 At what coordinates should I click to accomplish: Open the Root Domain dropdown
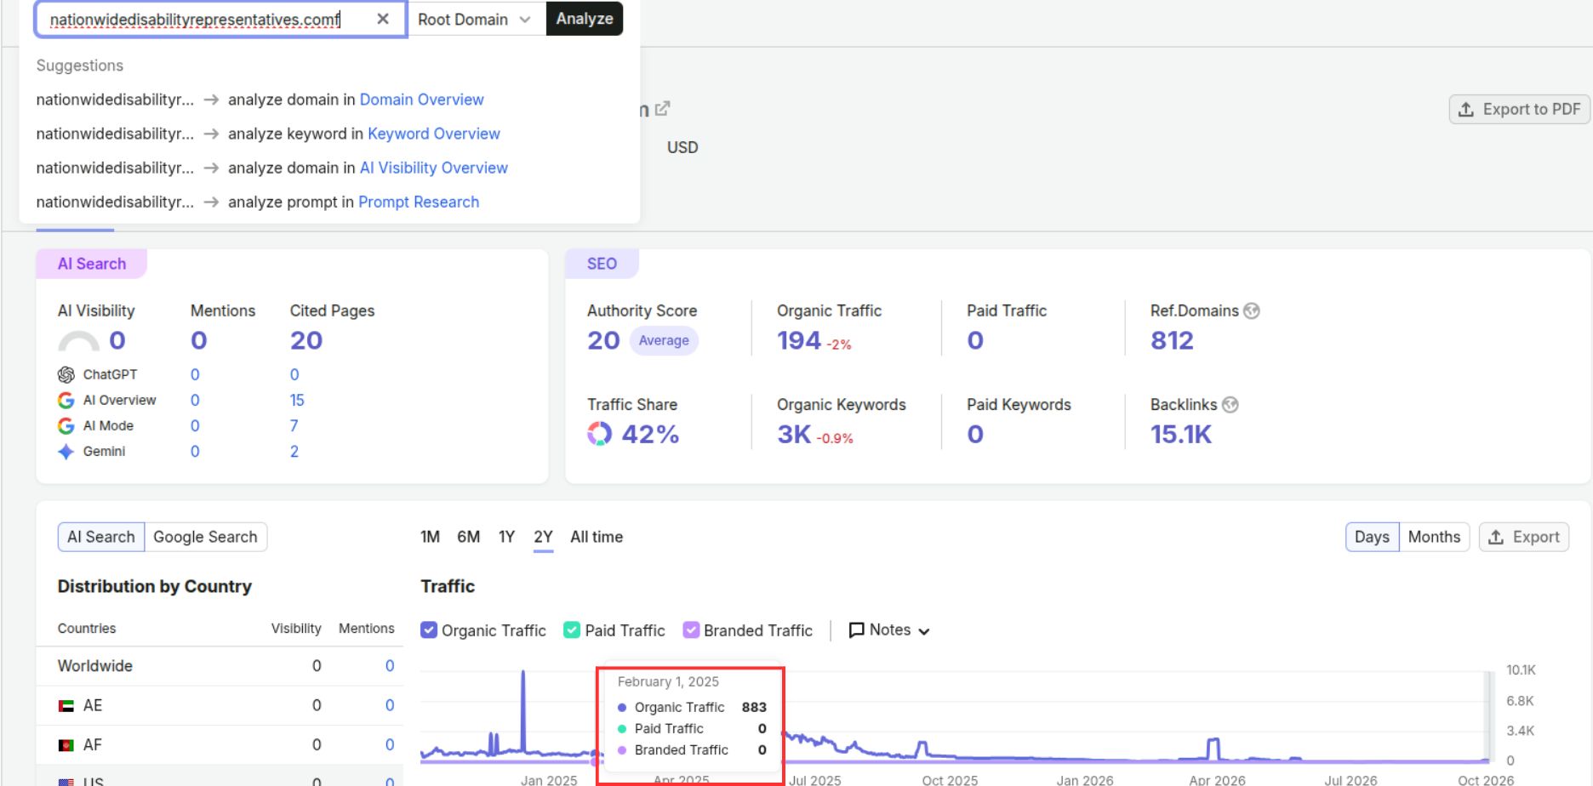(475, 19)
